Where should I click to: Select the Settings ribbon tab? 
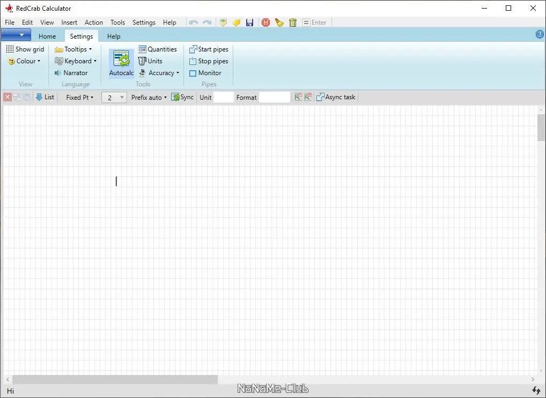[x=81, y=36]
